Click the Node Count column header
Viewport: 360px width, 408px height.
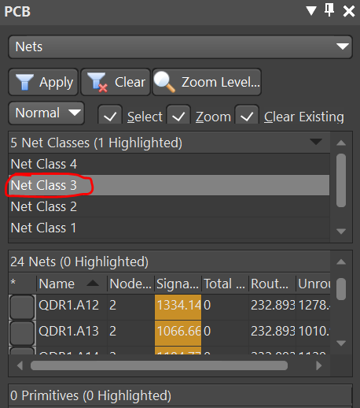130,284
